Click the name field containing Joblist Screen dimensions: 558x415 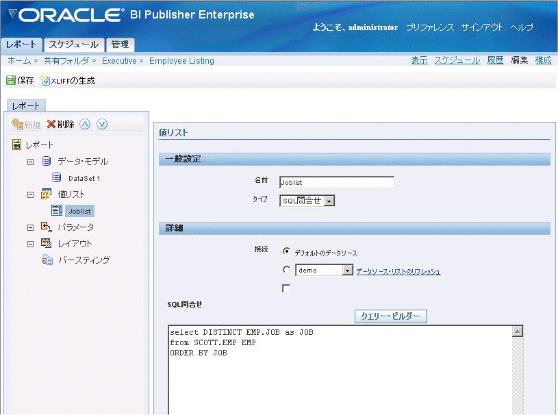coord(337,182)
